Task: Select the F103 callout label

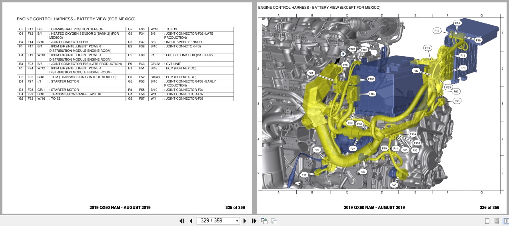Action: [x=417, y=143]
